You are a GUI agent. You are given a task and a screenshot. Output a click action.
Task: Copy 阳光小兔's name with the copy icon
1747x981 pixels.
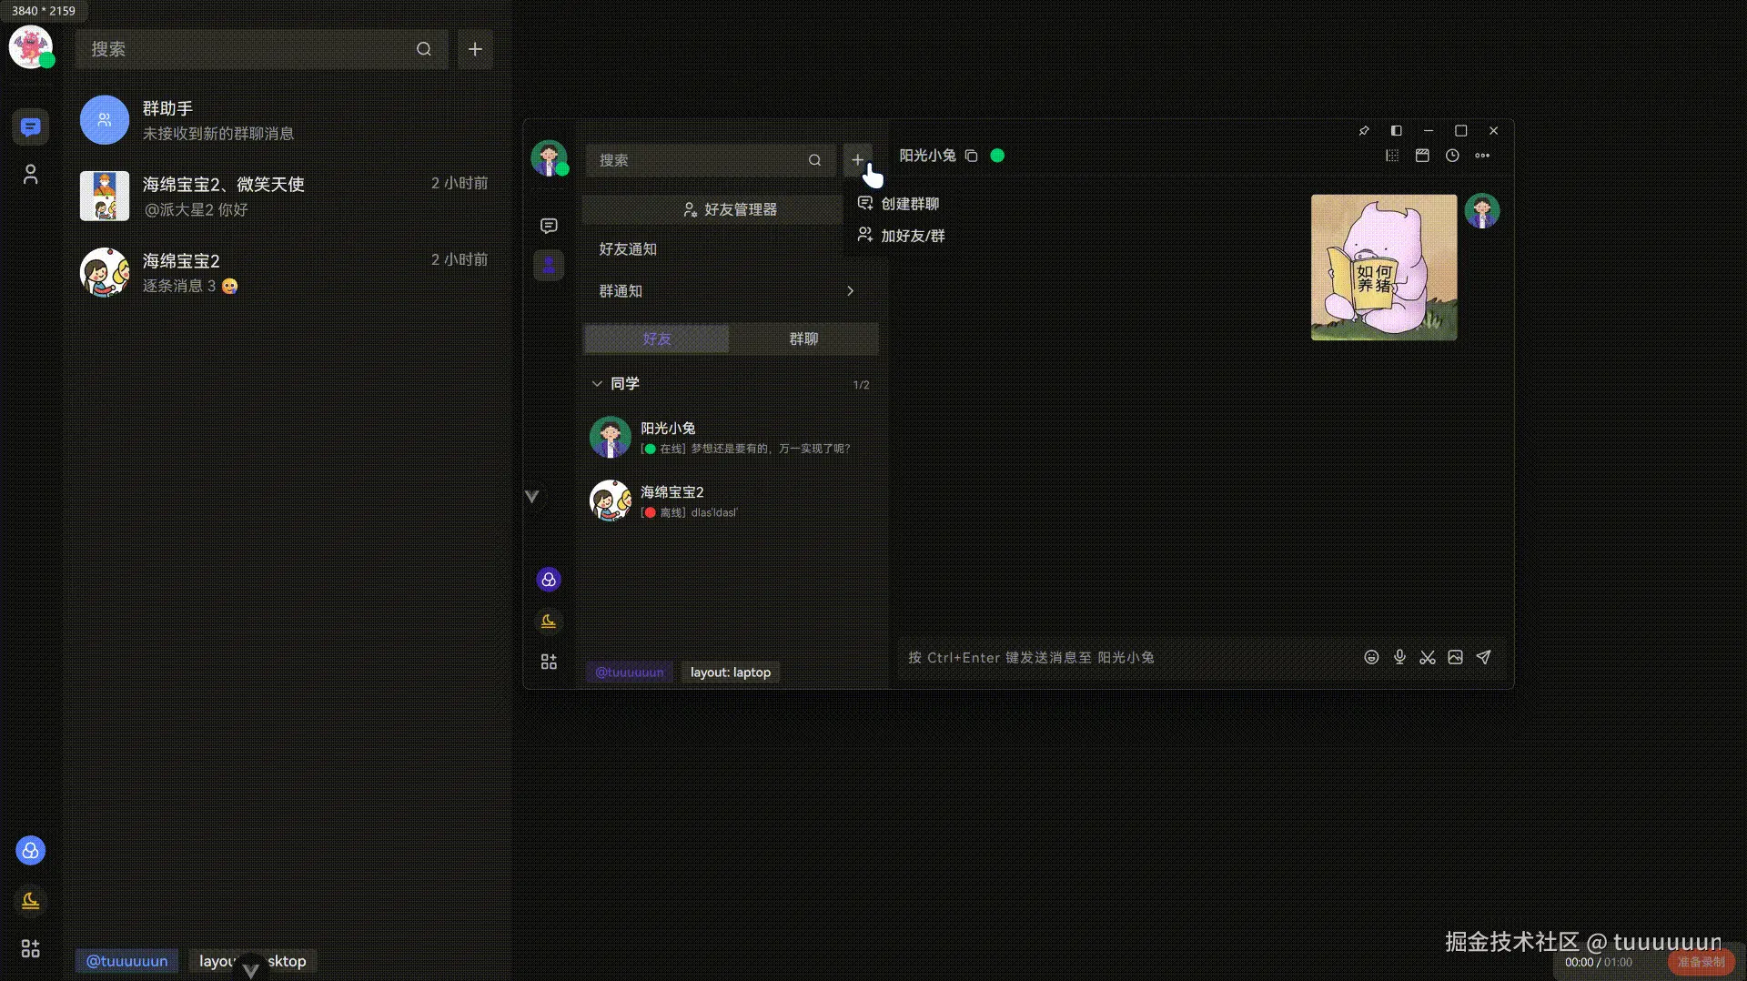[972, 155]
